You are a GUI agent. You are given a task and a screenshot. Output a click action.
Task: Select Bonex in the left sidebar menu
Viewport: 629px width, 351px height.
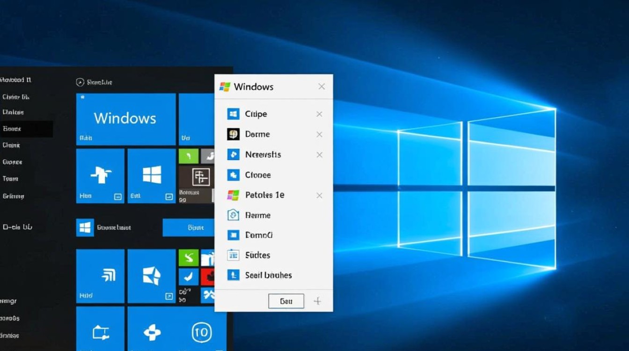click(12, 129)
